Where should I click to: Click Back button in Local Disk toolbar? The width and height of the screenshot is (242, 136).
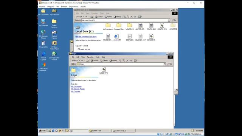[79, 17]
